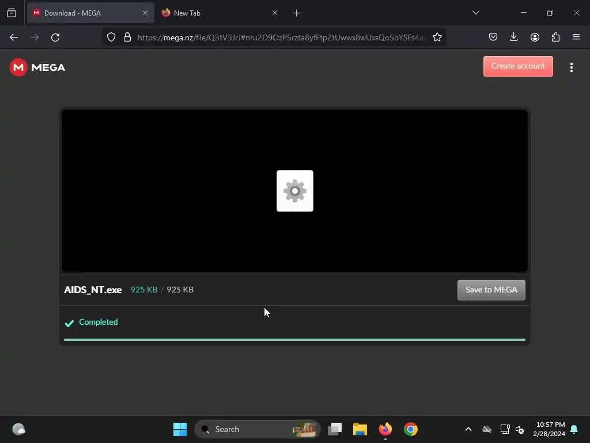Image resolution: width=590 pixels, height=443 pixels.
Task: Click the green download progress bar
Action: (x=294, y=339)
